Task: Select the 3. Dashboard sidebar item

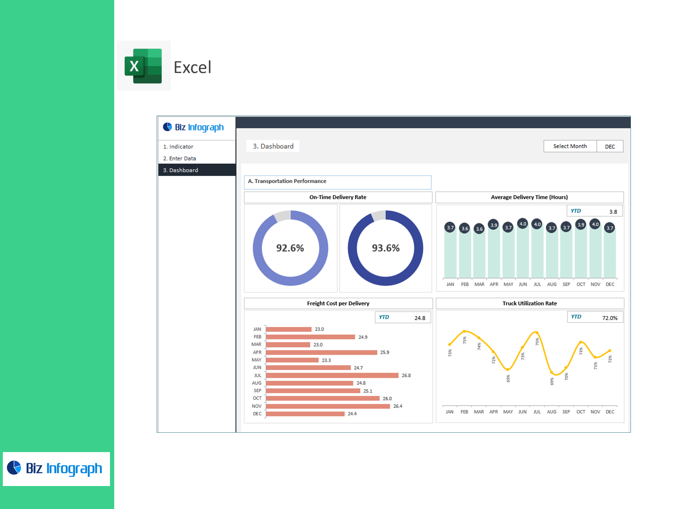Action: [x=181, y=170]
